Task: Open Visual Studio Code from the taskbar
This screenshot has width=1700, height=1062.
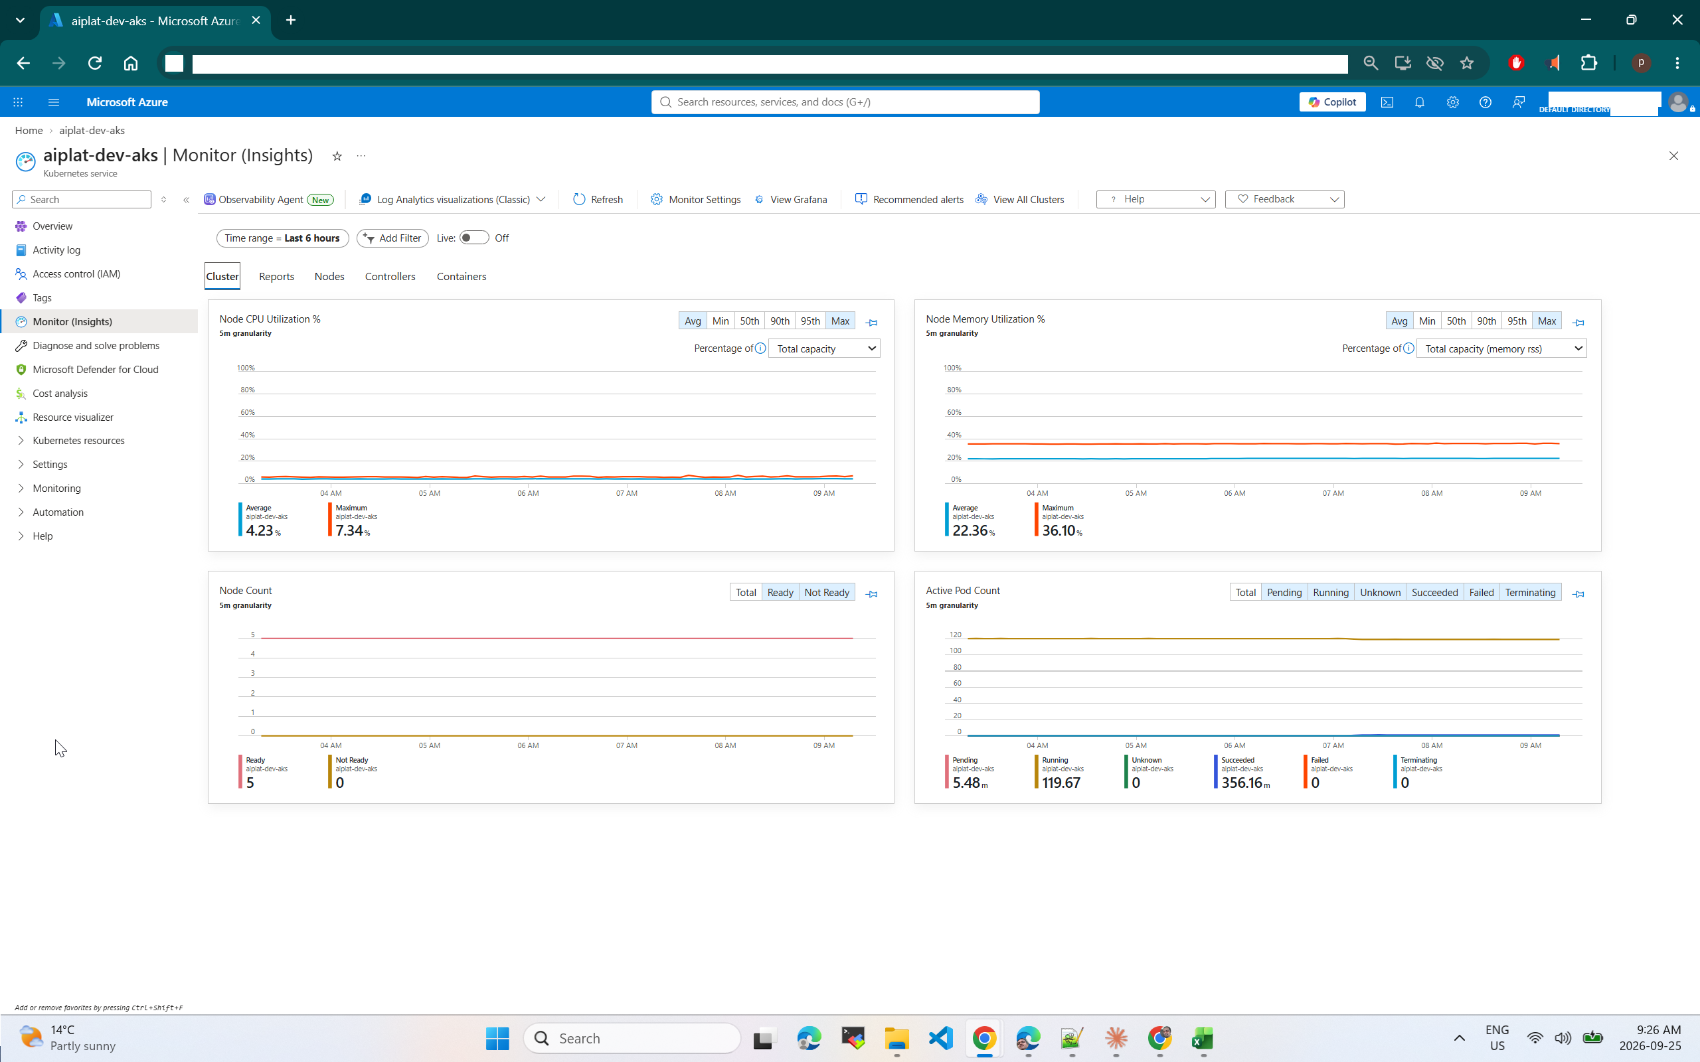Action: (940, 1038)
